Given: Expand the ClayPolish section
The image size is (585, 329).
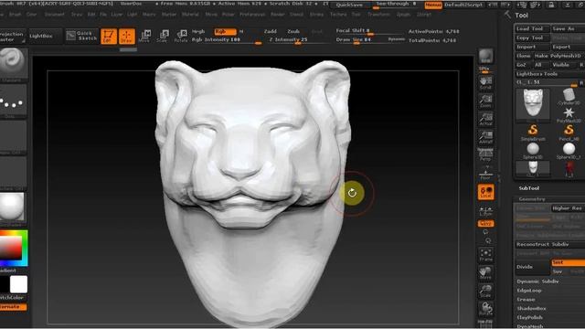Looking at the screenshot, I should (x=530, y=317).
